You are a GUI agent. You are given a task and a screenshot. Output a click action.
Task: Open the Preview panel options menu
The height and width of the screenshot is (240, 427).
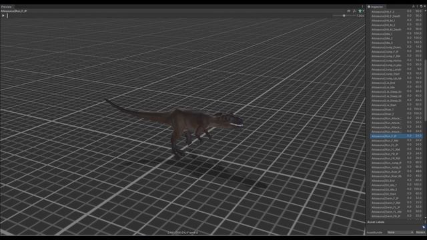[x=362, y=7]
